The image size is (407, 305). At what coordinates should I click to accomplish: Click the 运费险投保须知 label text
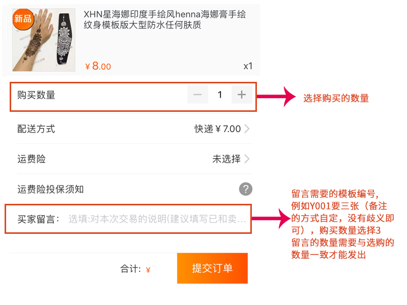(50, 190)
